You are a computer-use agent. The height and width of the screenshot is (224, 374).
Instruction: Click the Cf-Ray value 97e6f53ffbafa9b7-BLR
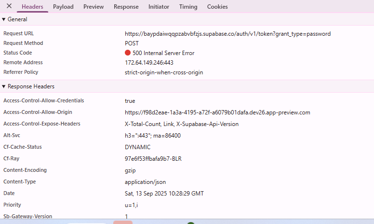pyautogui.click(x=153, y=159)
